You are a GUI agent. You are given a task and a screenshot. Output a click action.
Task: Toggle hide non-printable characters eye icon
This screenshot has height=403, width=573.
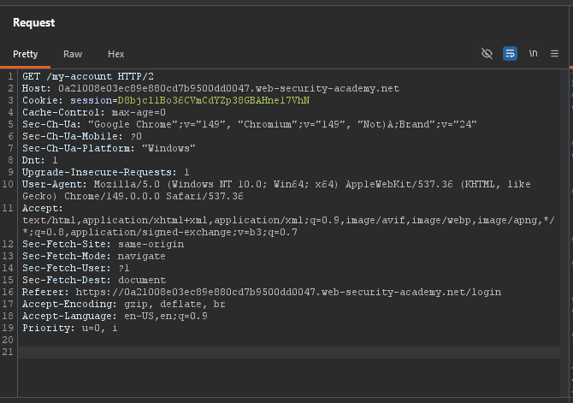tap(487, 54)
